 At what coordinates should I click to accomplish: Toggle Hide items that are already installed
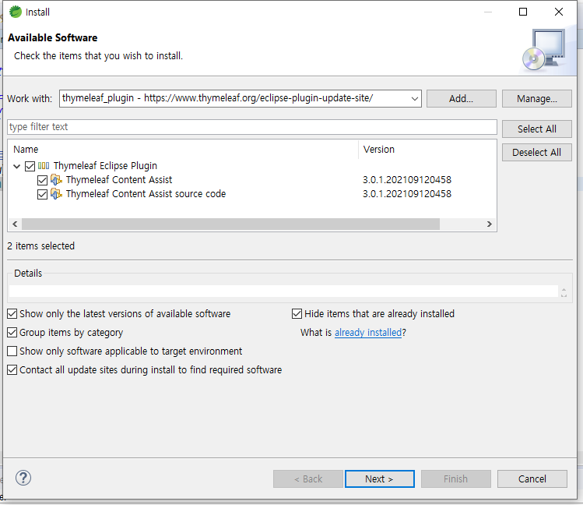point(297,314)
